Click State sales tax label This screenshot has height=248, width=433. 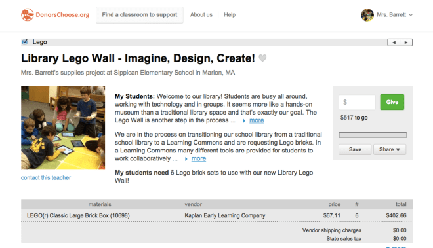(x=344, y=239)
